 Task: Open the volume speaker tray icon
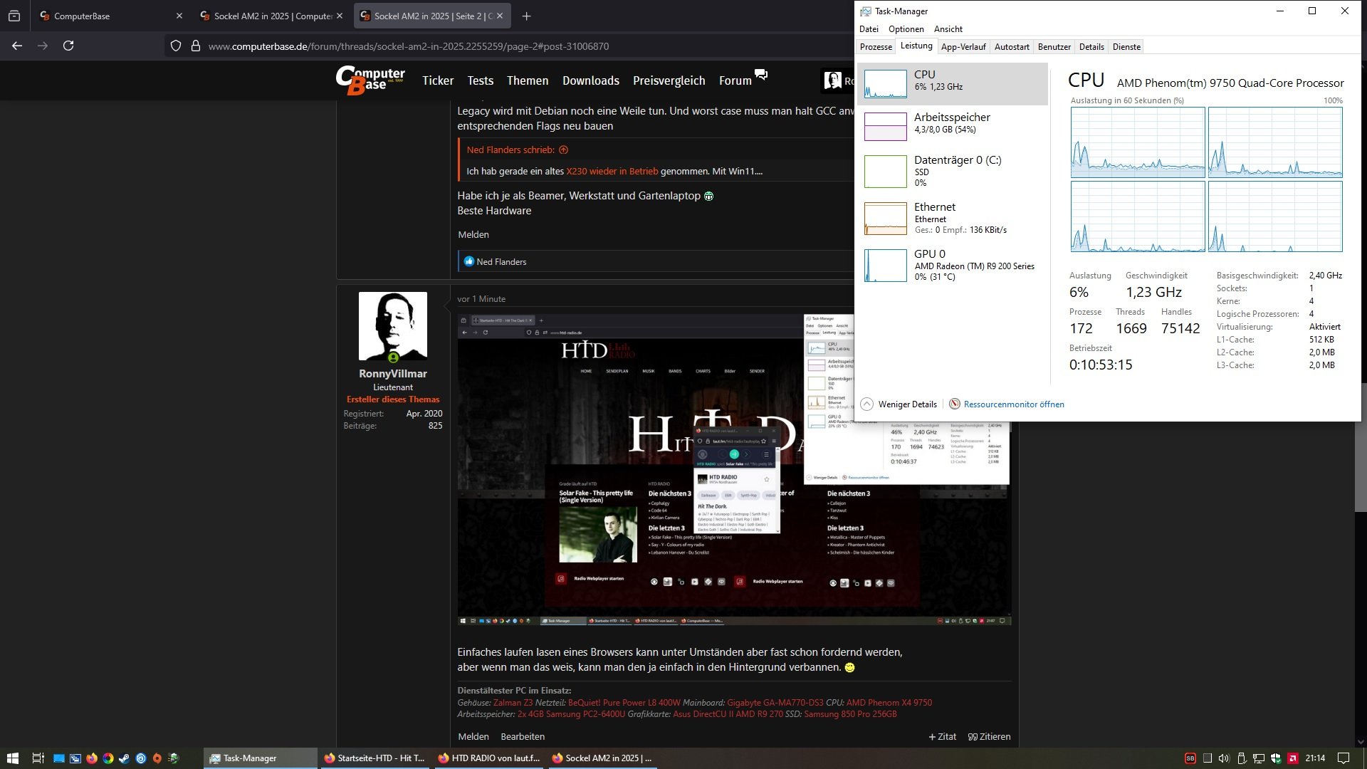1224,758
